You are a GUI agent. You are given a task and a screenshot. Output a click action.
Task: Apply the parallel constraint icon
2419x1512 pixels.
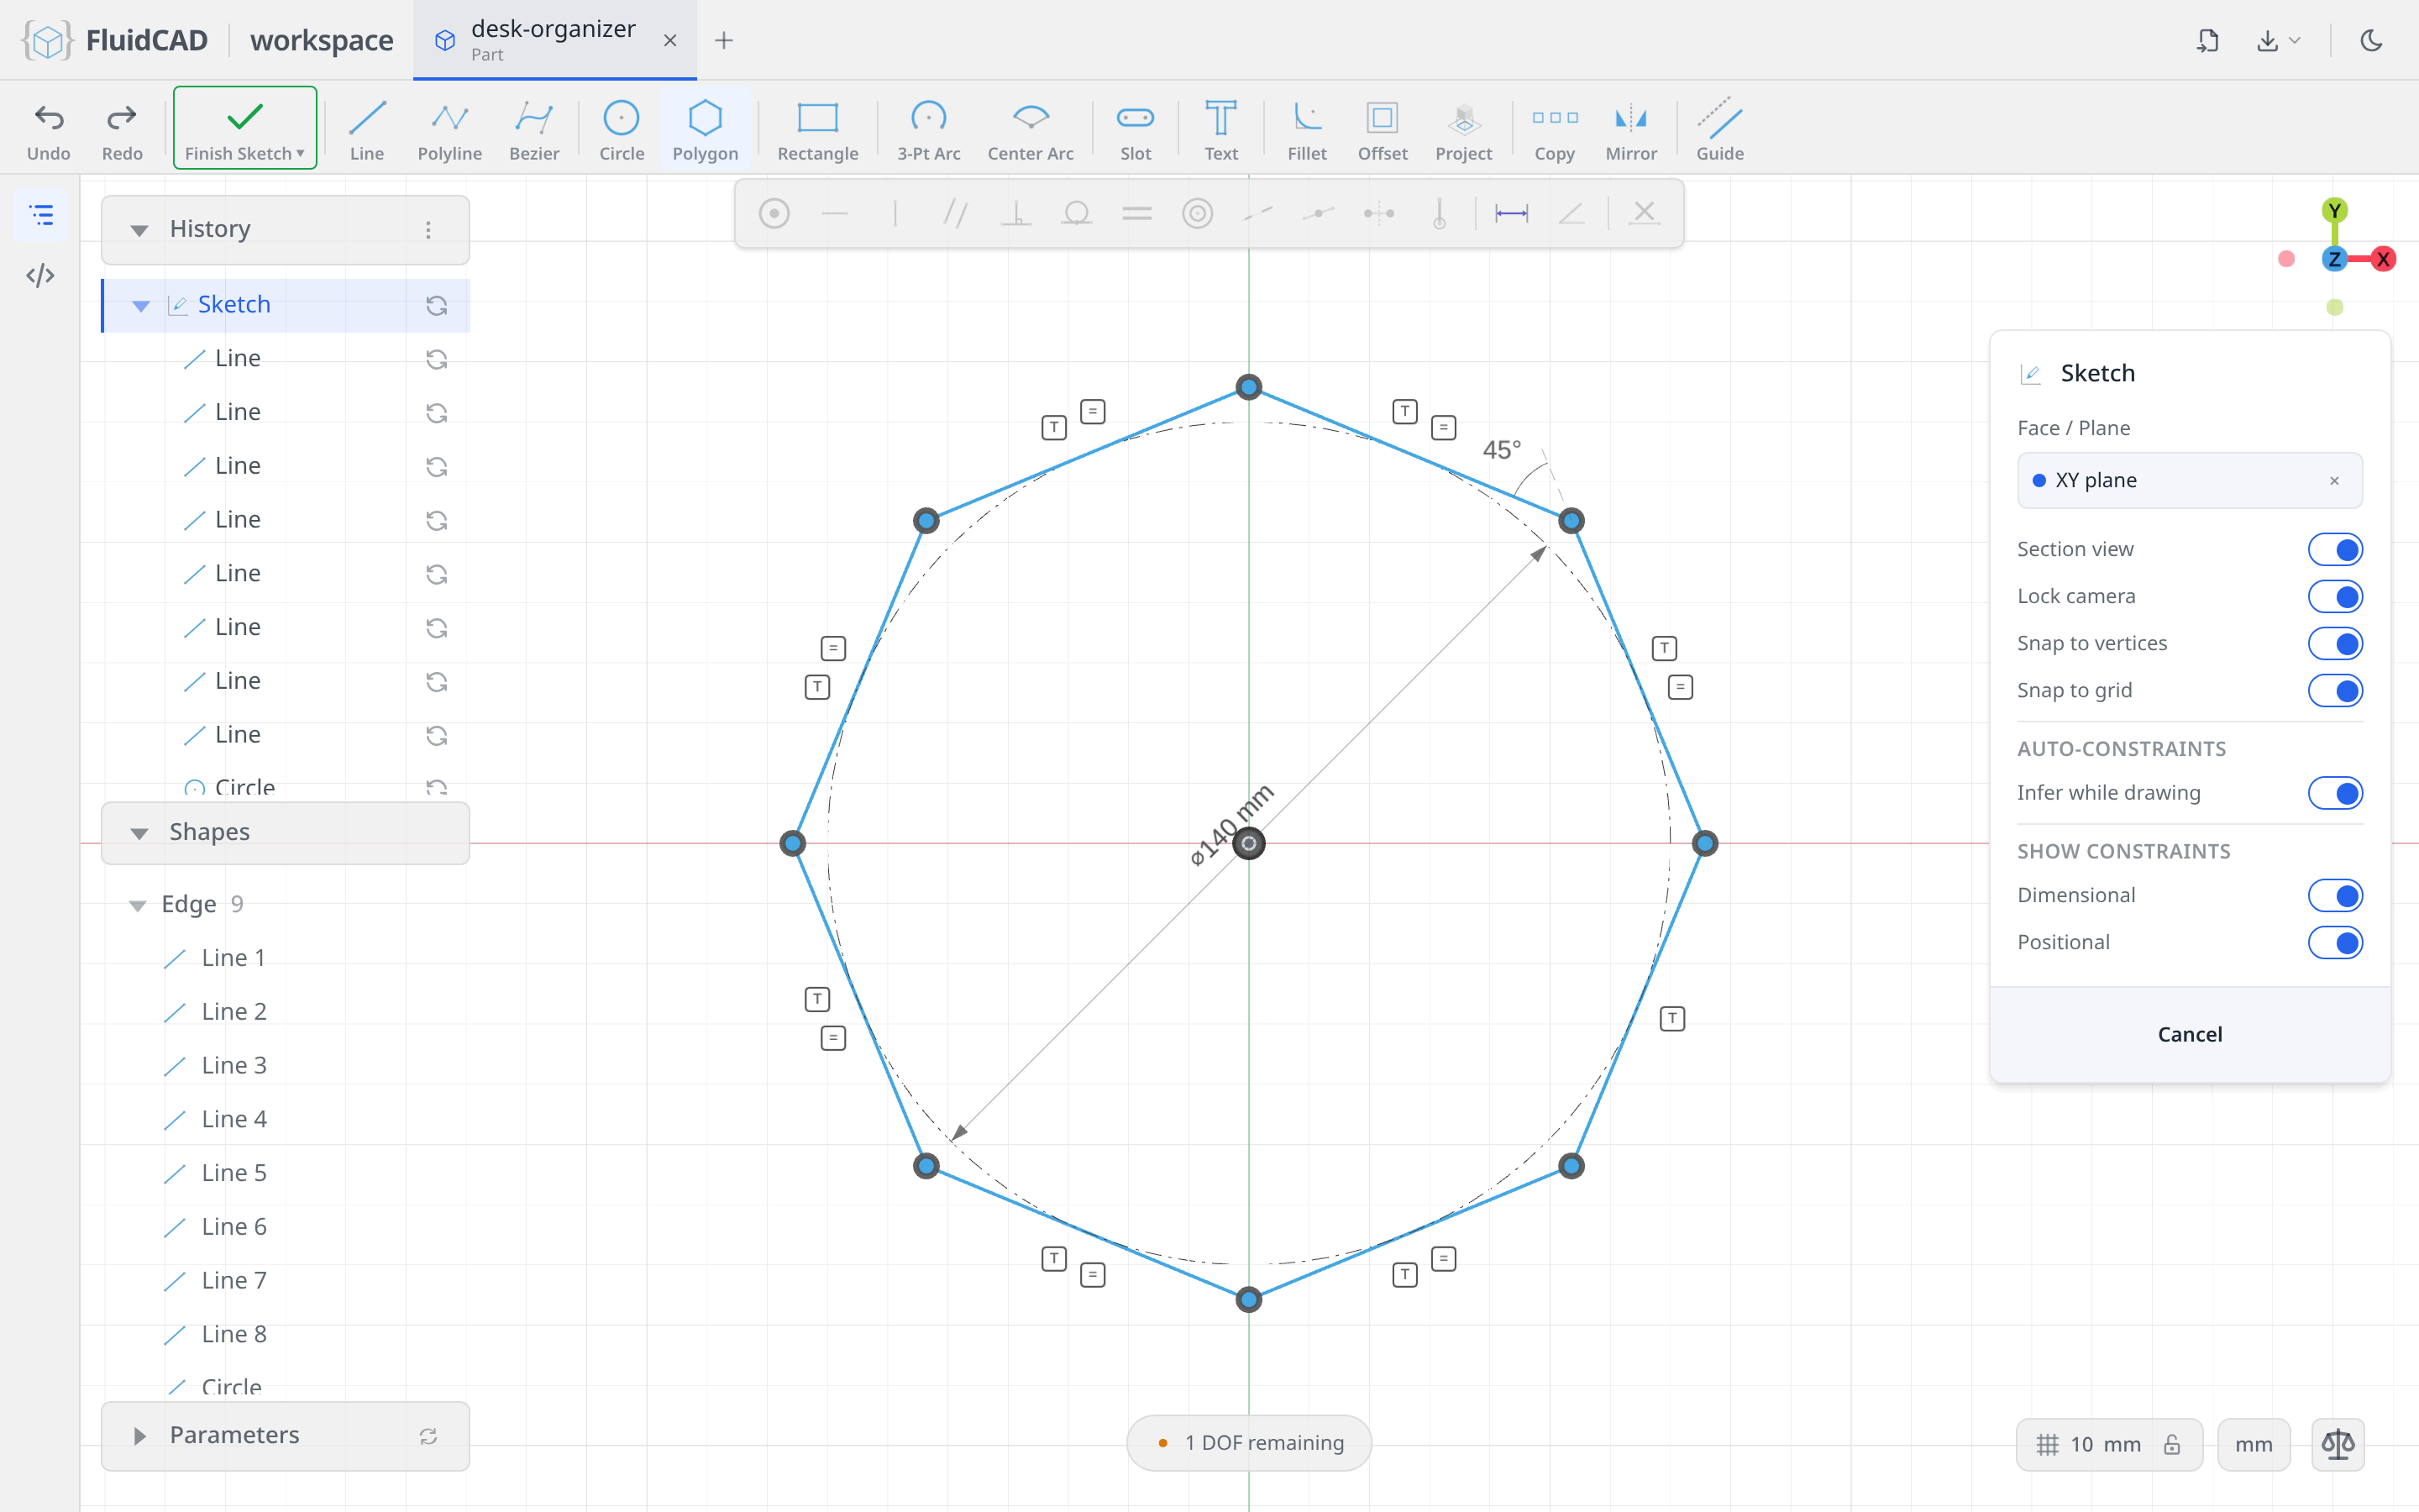click(x=956, y=213)
